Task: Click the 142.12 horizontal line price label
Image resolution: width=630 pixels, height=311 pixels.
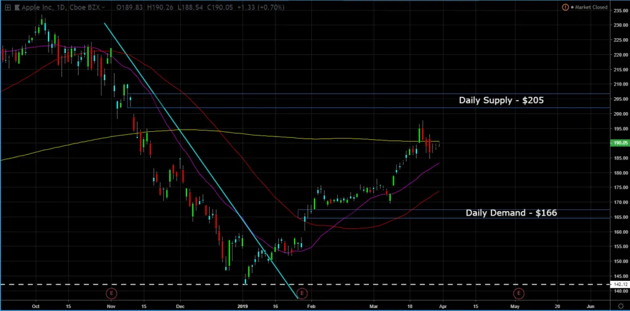Action: coord(620,285)
